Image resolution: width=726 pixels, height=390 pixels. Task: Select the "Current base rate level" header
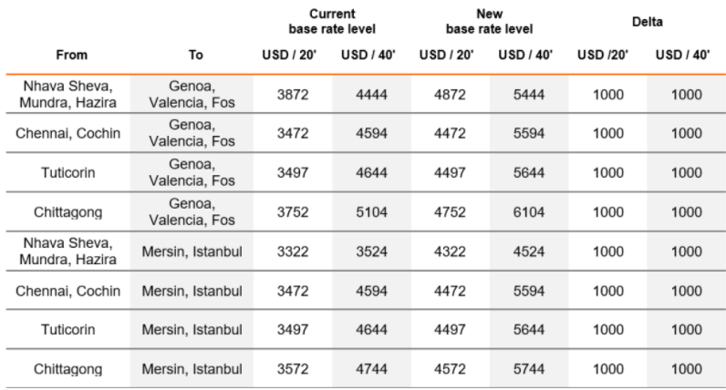point(331,22)
